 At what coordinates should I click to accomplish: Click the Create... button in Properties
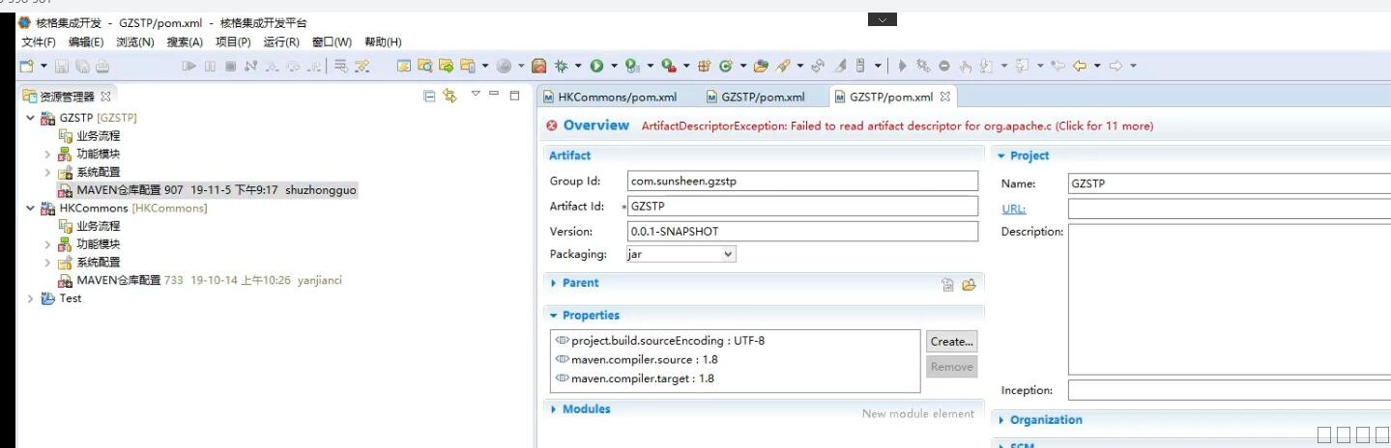pyautogui.click(x=951, y=341)
